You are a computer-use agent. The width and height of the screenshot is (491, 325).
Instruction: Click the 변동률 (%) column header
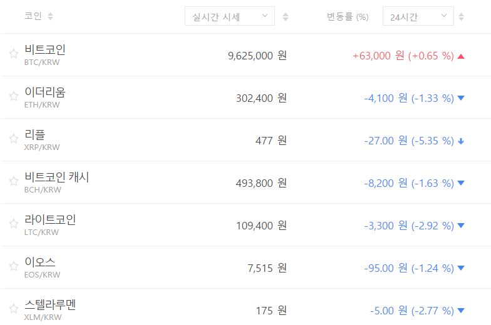[x=348, y=17]
